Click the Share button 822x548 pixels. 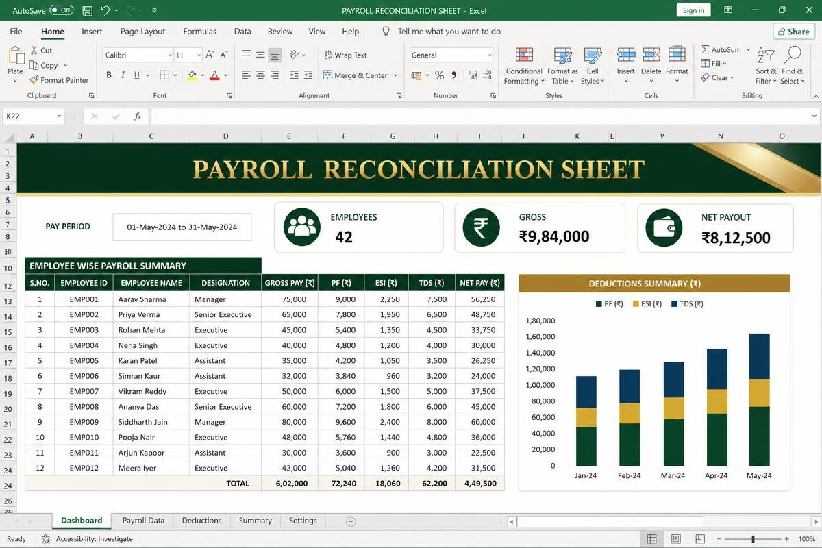pyautogui.click(x=794, y=32)
